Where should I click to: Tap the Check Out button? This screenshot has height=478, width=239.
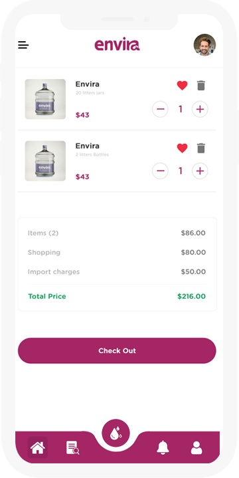(x=117, y=351)
